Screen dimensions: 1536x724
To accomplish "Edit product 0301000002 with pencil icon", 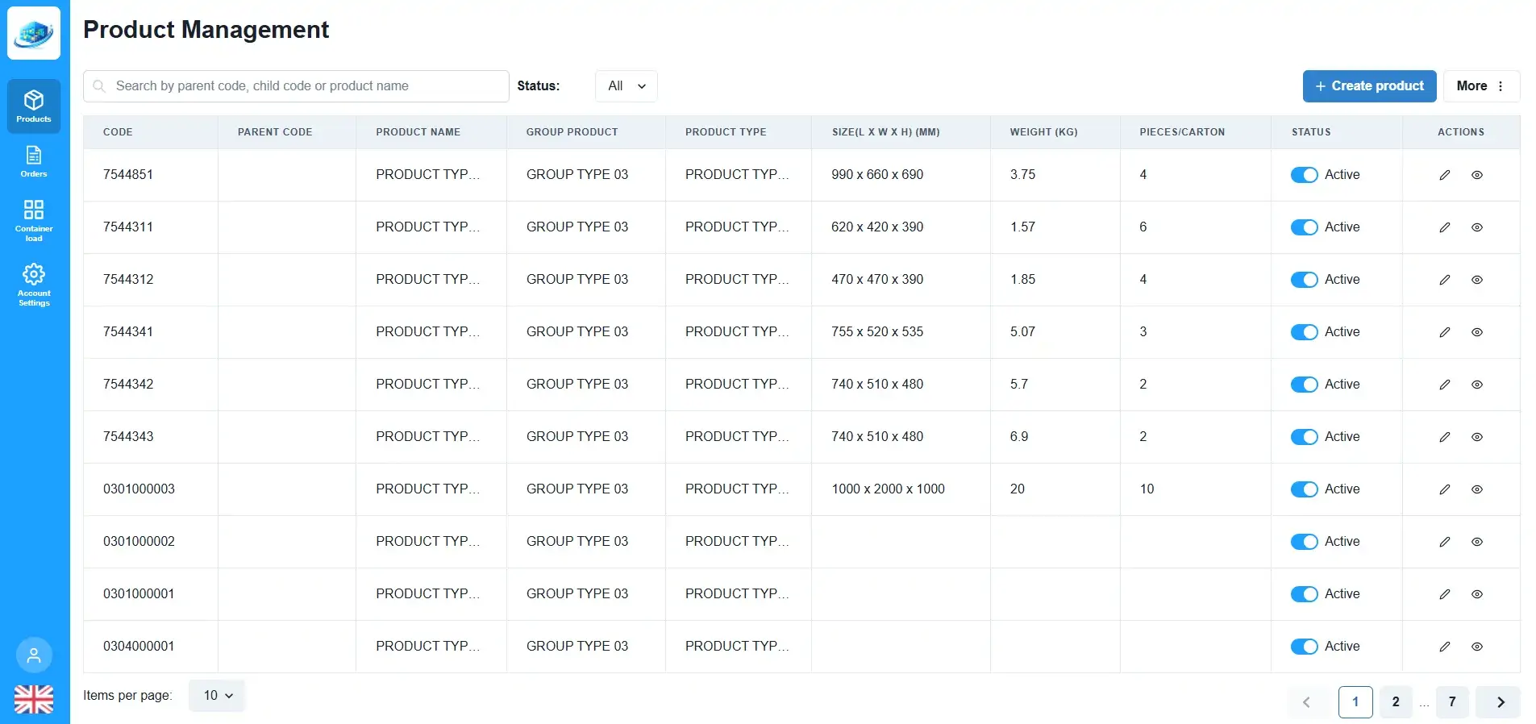I will pos(1445,542).
